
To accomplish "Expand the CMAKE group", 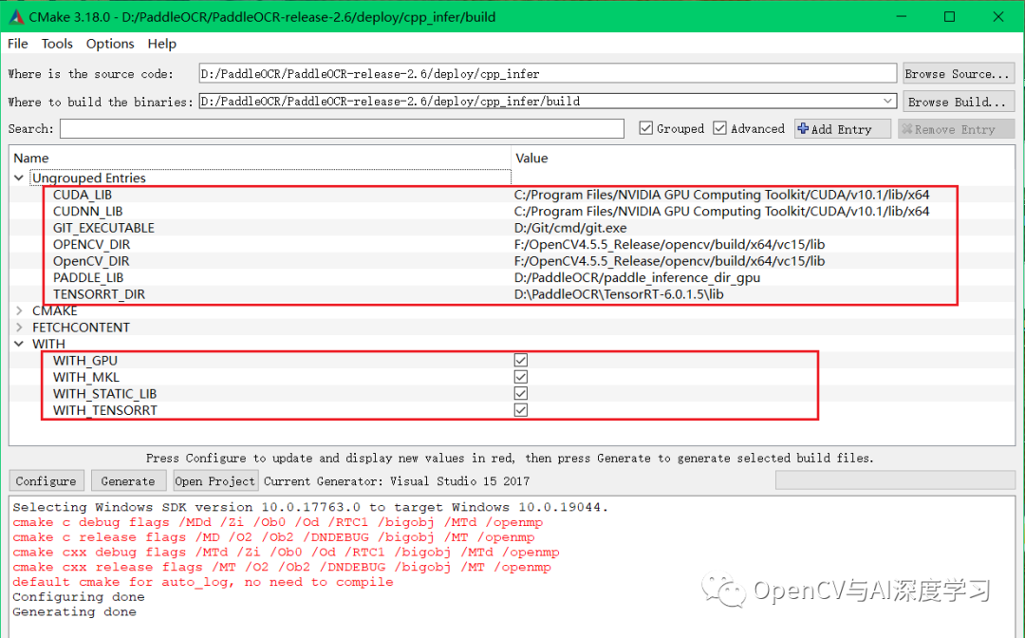I will [x=19, y=310].
